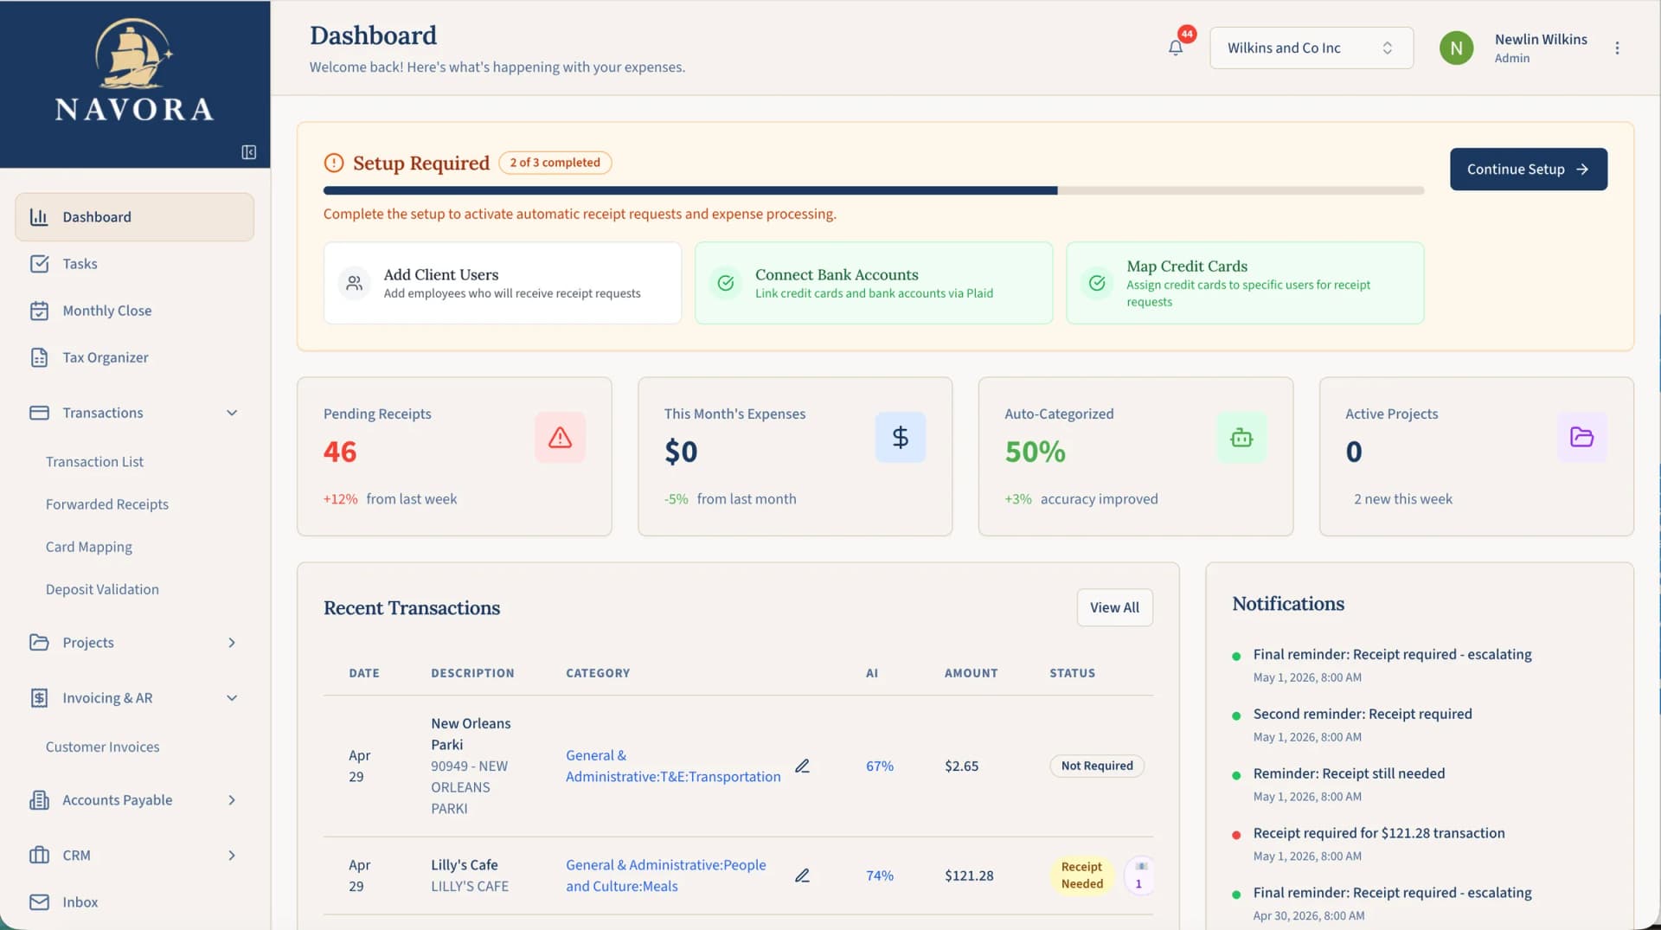Open the Add Client Users setup step
Image resolution: width=1661 pixels, height=930 pixels.
coord(502,283)
